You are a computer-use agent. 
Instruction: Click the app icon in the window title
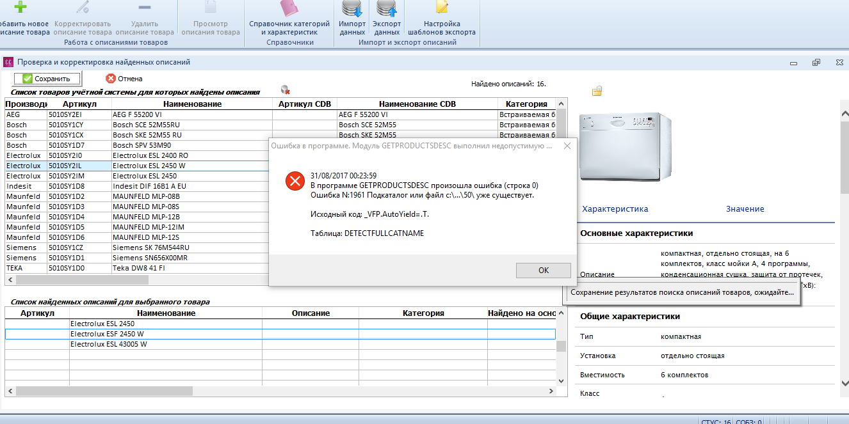(x=8, y=63)
